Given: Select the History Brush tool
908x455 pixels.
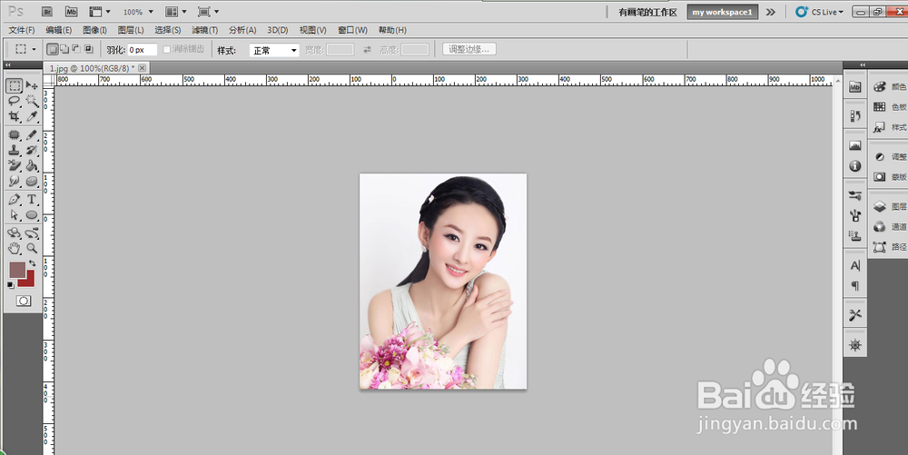Looking at the screenshot, I should 32,150.
